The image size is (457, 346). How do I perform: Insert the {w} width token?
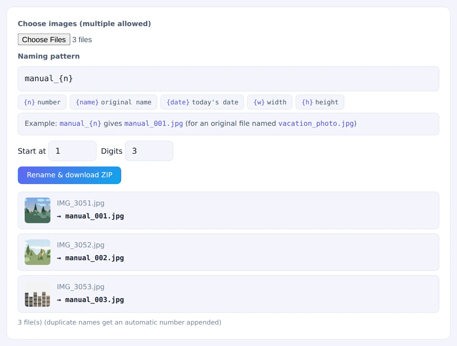point(270,102)
